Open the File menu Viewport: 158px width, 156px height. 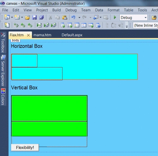[x=5, y=10]
